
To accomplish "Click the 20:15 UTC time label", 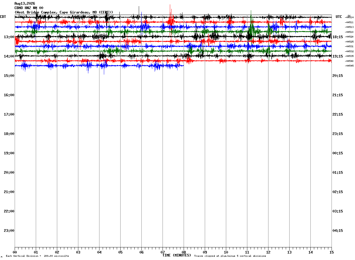I will click(x=338, y=76).
